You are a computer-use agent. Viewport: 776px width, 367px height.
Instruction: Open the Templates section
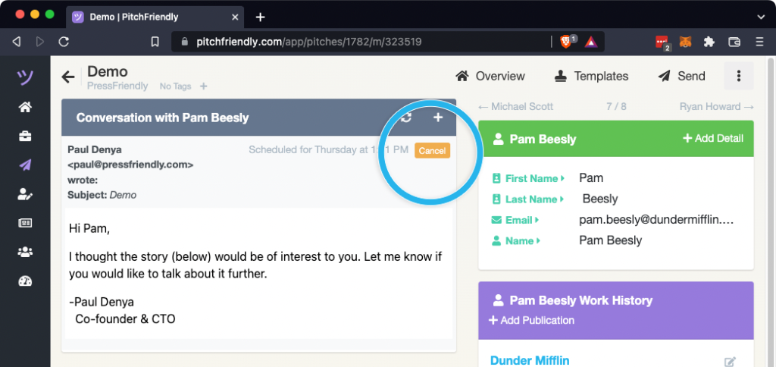pos(591,77)
